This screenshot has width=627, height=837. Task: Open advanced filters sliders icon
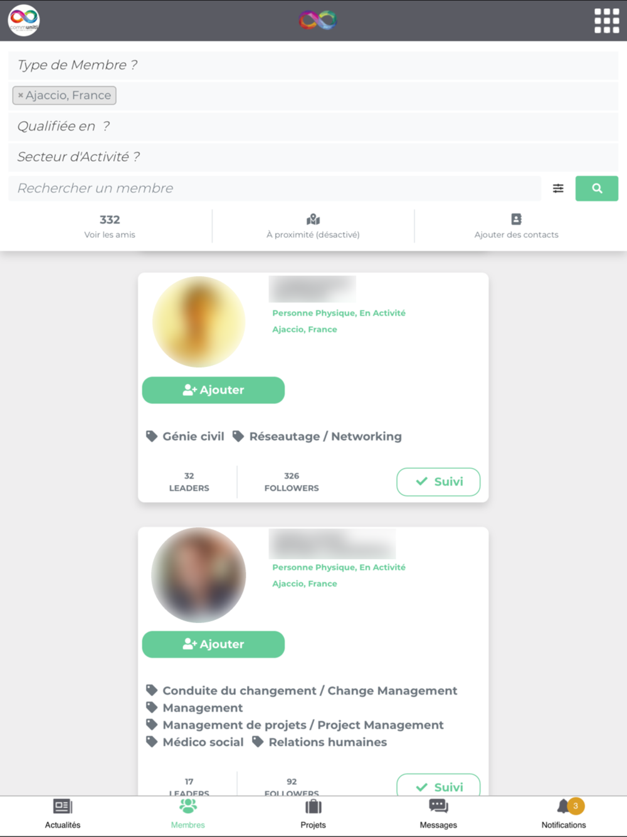(x=558, y=188)
